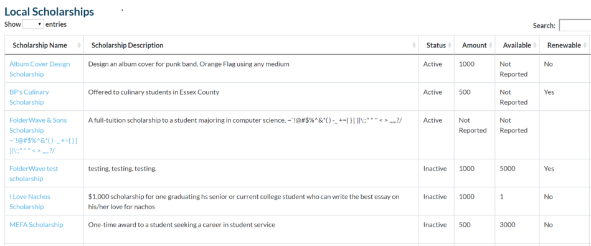Click Active status in BP's Culinary row
Viewport: 591px width, 246px height.
coord(433,92)
